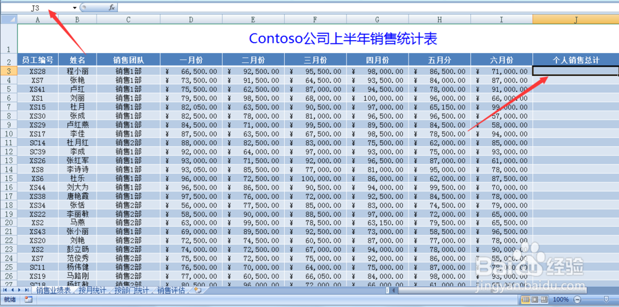Click the 六月份 header cell
The height and width of the screenshot is (307, 619).
pos(501,60)
